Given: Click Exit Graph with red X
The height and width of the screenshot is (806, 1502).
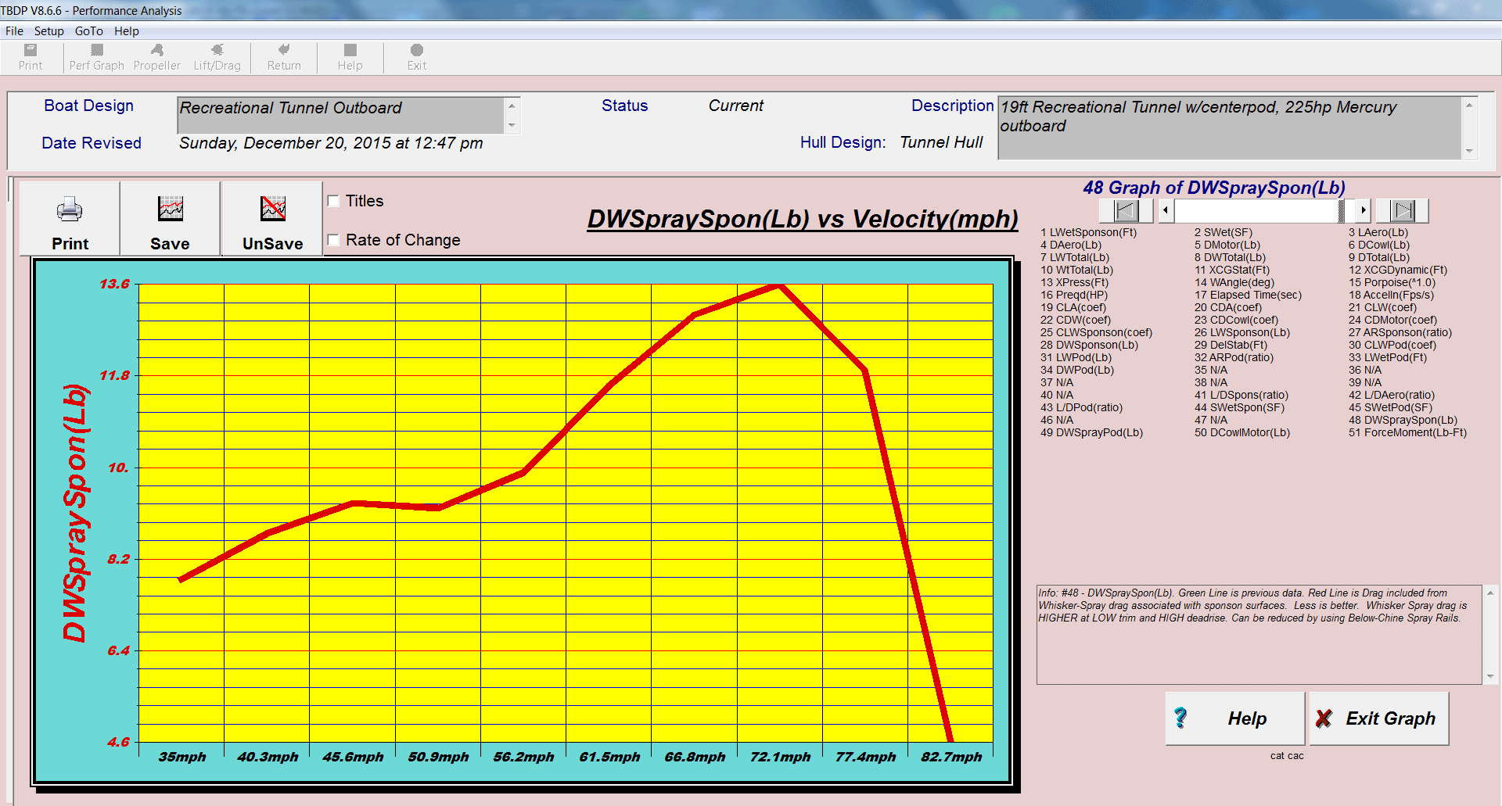Looking at the screenshot, I should (x=1379, y=718).
